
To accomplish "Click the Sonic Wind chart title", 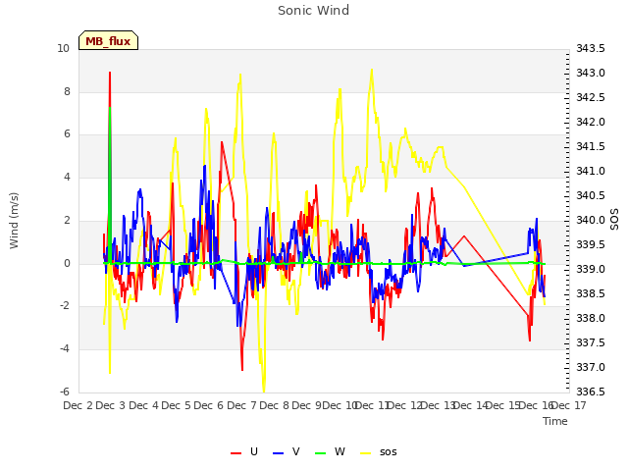I will tap(313, 11).
